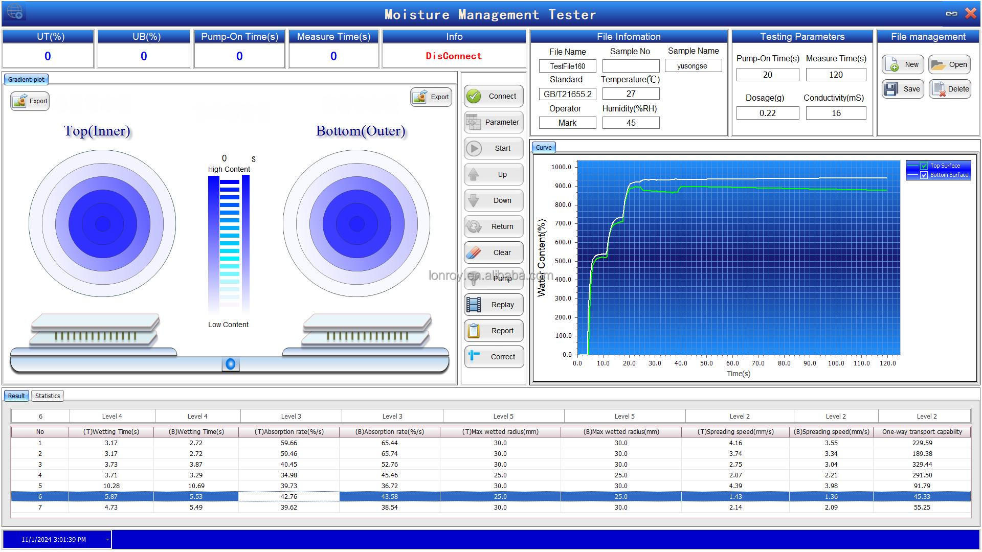The image size is (982, 552).
Task: Expand the date-time dropdown in status bar
Action: coord(107,539)
